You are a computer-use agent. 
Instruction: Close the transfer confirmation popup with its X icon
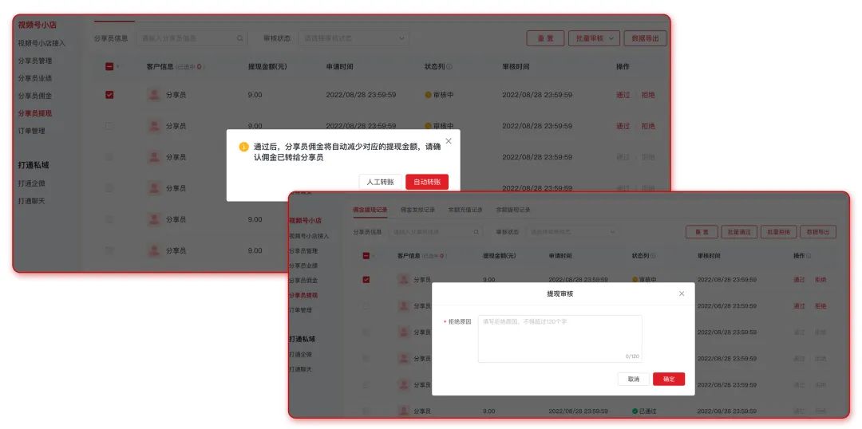(449, 141)
